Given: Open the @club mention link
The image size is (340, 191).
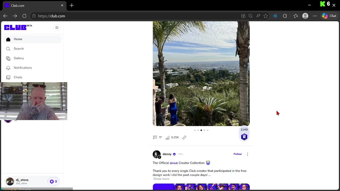Looking at the screenshot, I should point(174,163).
